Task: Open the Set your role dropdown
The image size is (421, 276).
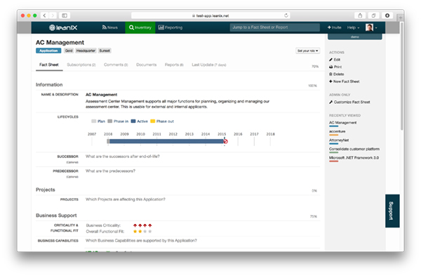Action: click(308, 51)
